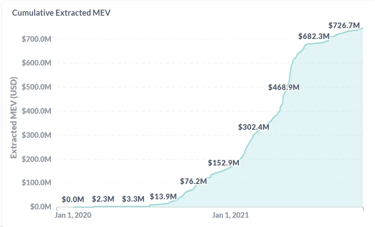Click the Jan 1, 2021 x-axis label

(230, 215)
